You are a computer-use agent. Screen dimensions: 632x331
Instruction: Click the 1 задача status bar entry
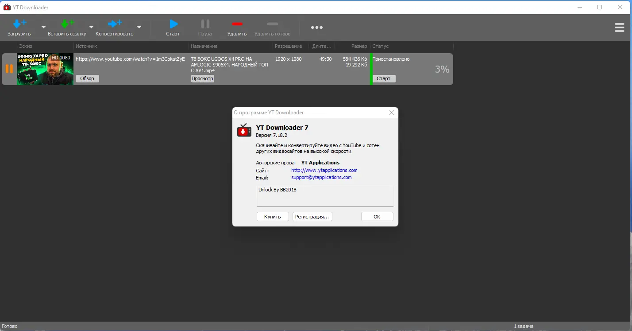(524, 327)
